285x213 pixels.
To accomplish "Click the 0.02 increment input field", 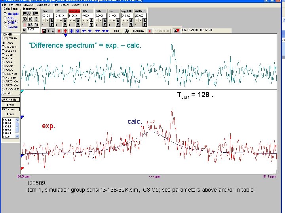I will [33, 30].
